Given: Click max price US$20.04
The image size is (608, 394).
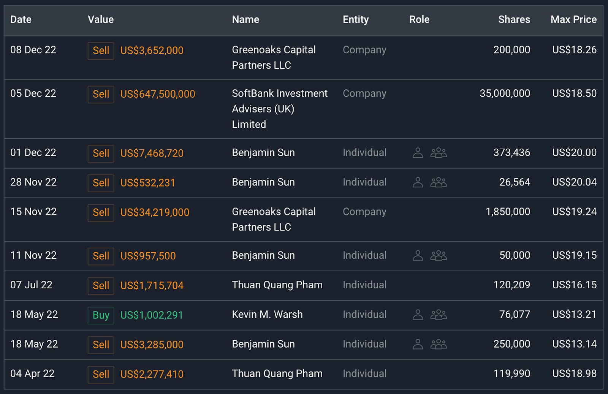Looking at the screenshot, I should click(574, 182).
